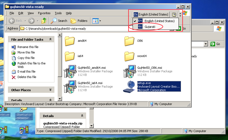The image size is (228, 140).
Task: Select the wow64 folder icon
Action: click(x=129, y=56)
